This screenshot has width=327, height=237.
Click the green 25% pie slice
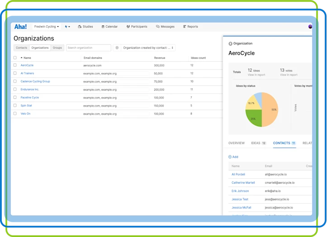(254, 117)
